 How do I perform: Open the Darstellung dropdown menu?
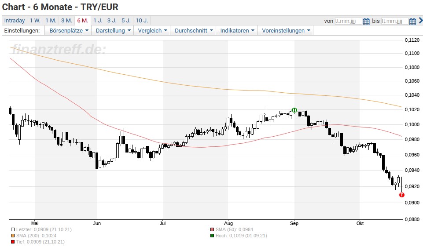pyautogui.click(x=113, y=31)
